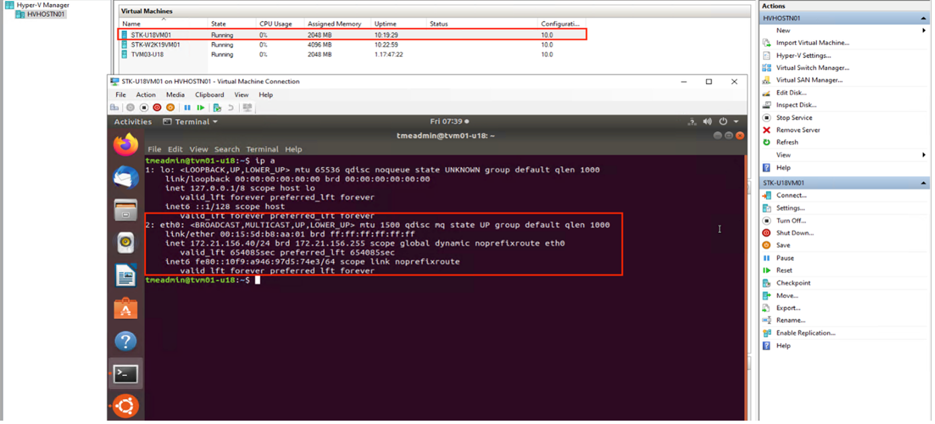The image size is (935, 424).
Task: Click Refresh in the Actions pane
Action: coord(787,143)
